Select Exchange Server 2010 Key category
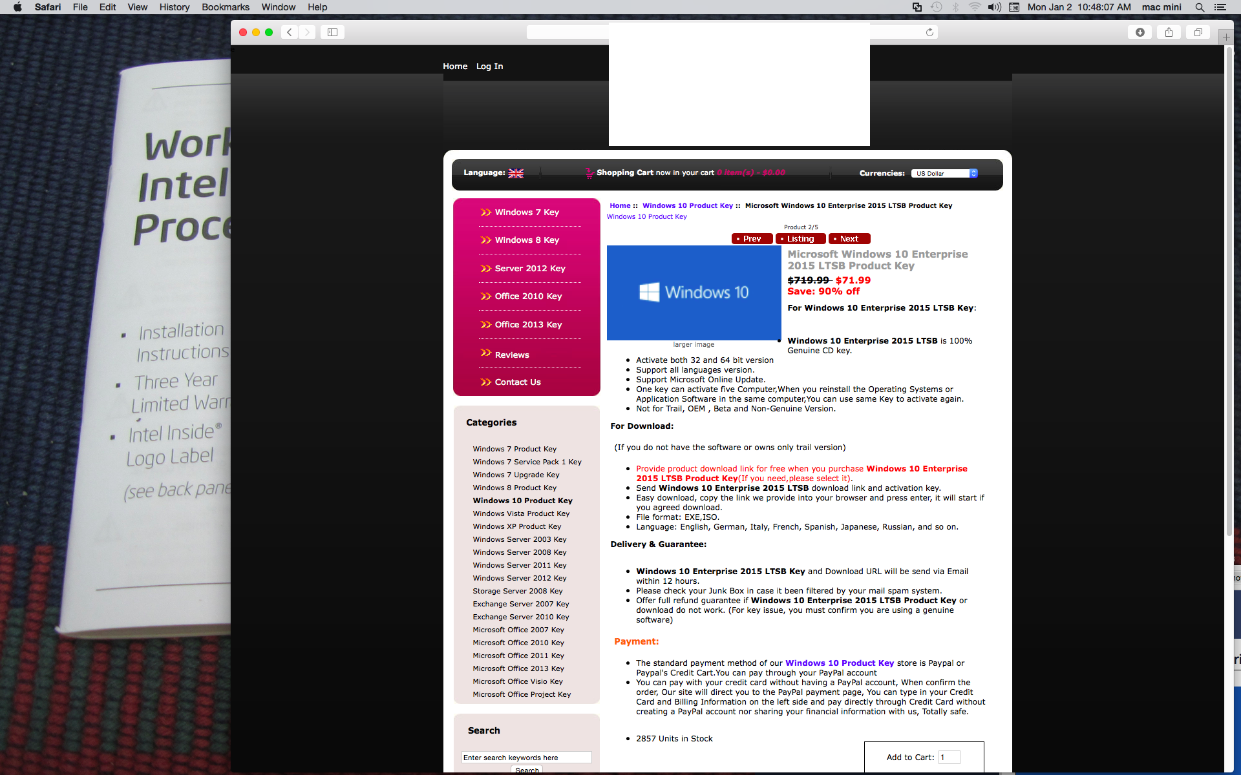 521,617
